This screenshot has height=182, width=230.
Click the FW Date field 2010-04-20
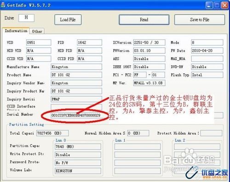pos(207,51)
